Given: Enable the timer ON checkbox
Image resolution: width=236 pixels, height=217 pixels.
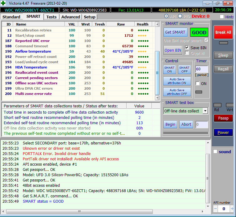Looking at the screenshot, I should point(197,83).
